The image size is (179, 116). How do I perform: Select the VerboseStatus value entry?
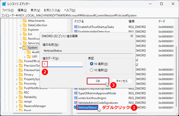tap(87, 108)
